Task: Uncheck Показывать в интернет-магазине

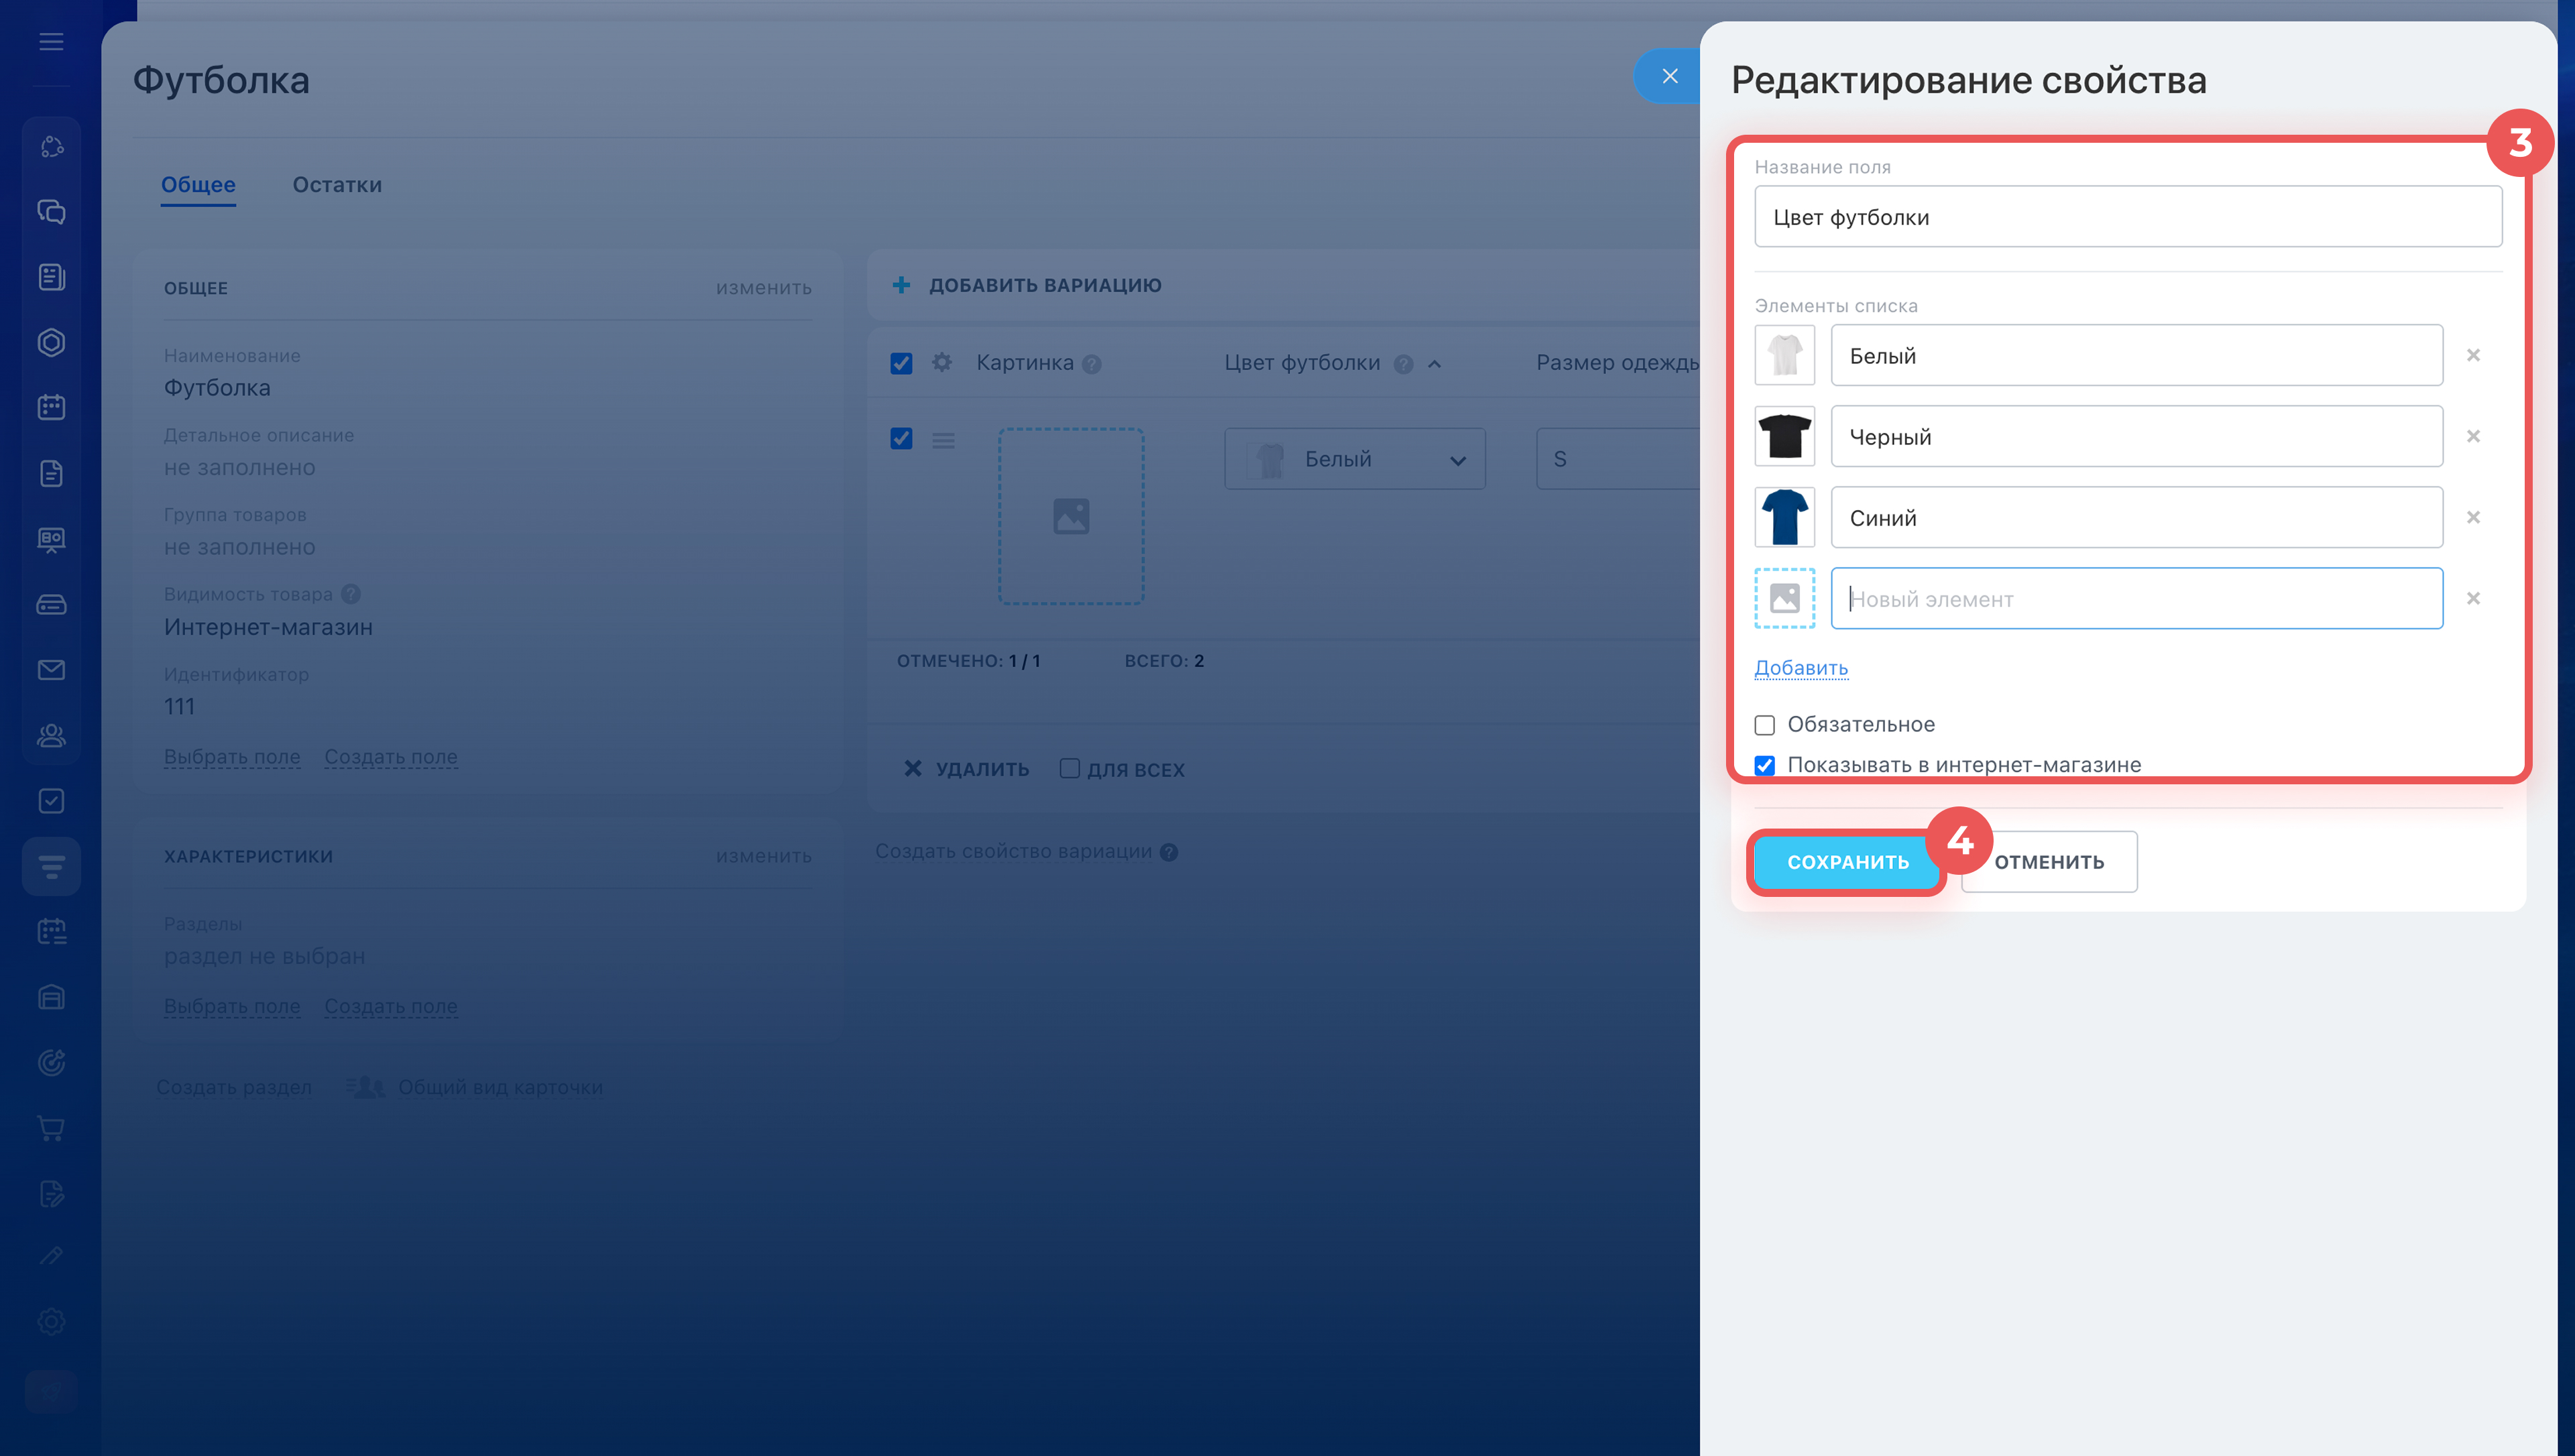Action: (1765, 765)
